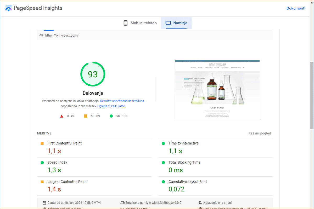Click the orange square beside First Contentful Paint
Screen dimensions: 314x209
pyautogui.click(x=42, y=143)
